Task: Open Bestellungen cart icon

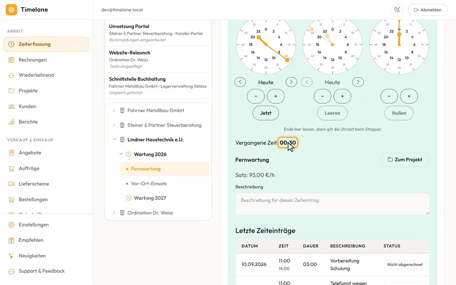Action: (x=11, y=199)
